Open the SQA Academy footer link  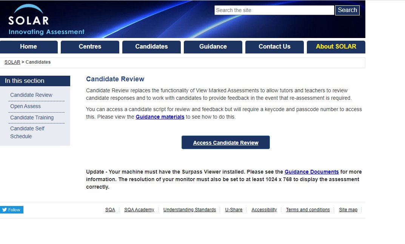click(x=139, y=210)
